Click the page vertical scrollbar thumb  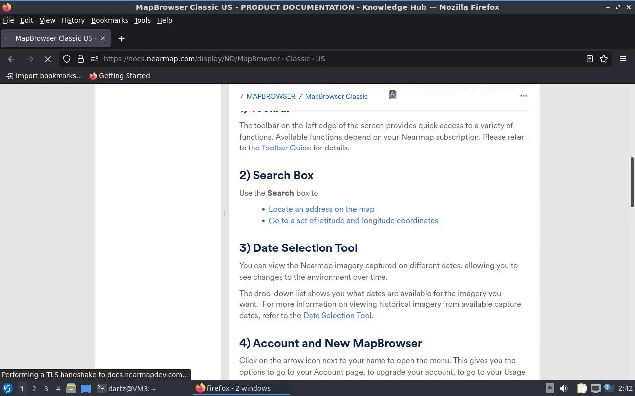coord(632,182)
